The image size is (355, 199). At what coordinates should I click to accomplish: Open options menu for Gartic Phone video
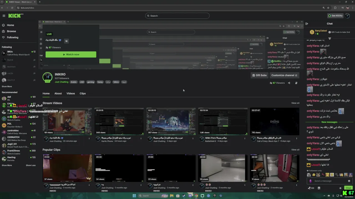[x=141, y=138]
